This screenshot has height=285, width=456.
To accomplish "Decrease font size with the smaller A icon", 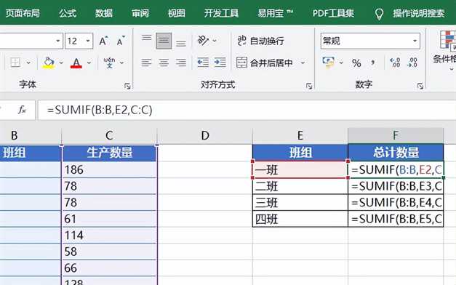I will 121,41.
